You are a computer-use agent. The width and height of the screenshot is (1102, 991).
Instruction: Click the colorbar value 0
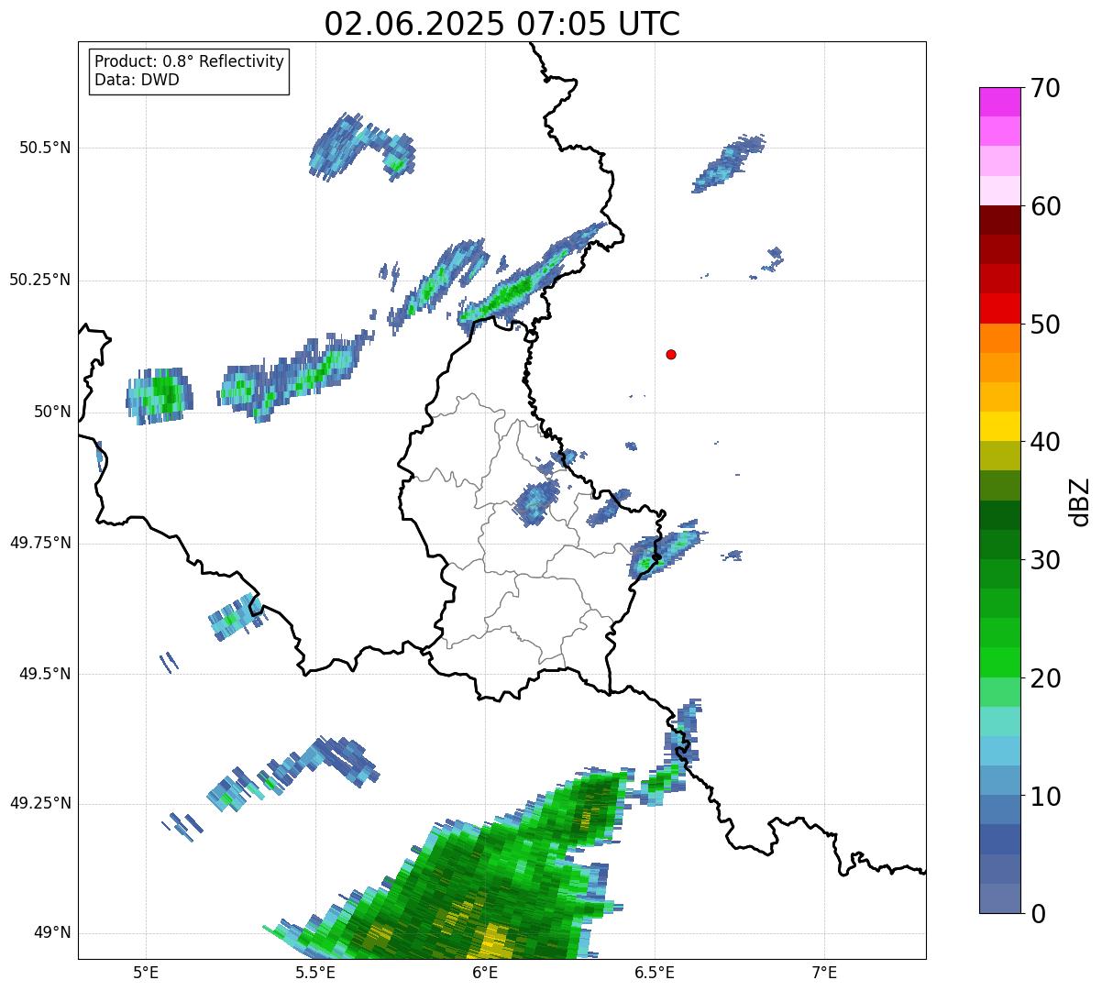pyautogui.click(x=1038, y=914)
